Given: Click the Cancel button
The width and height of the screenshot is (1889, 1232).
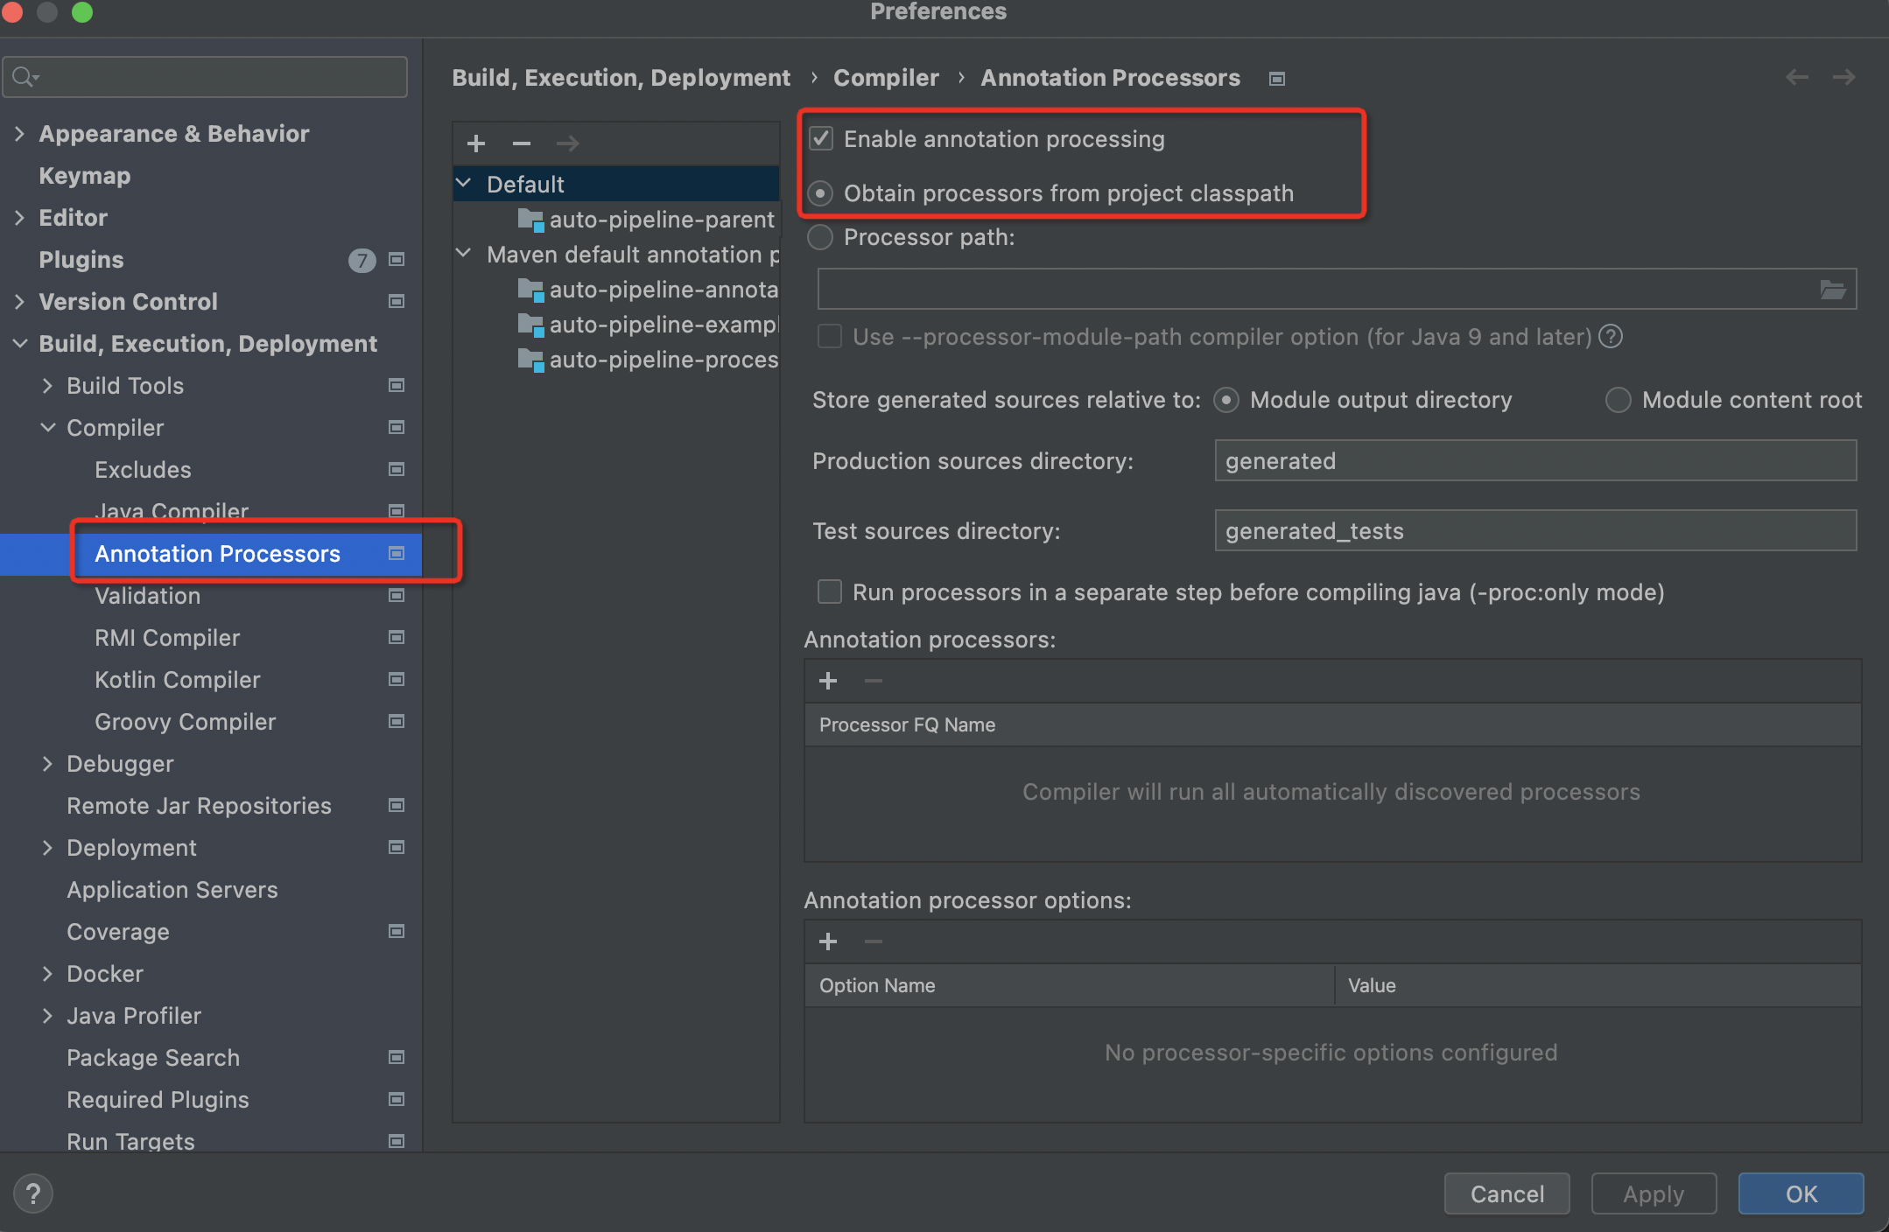Looking at the screenshot, I should point(1506,1193).
